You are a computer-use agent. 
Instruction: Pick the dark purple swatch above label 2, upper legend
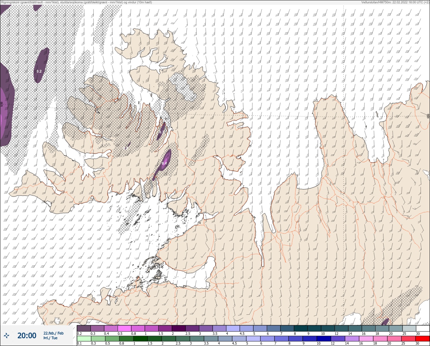pyautogui.click(x=178, y=328)
